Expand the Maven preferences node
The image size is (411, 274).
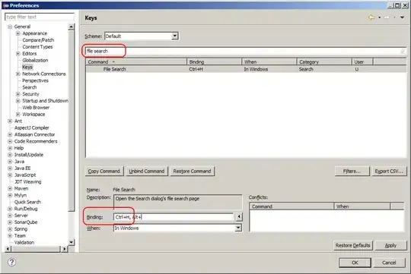pyautogui.click(x=10, y=188)
